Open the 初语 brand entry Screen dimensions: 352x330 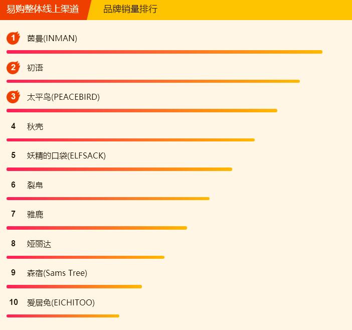(35, 68)
